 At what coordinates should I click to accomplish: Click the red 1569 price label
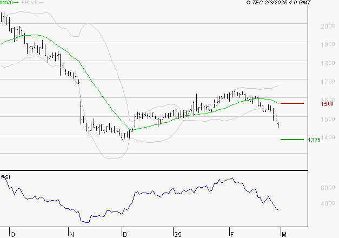click(x=327, y=104)
